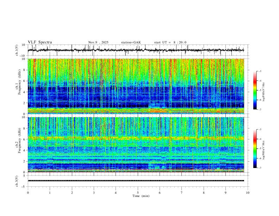279x216 pixels.
Task: Click time axis tick label "8"
Action: (204, 193)
